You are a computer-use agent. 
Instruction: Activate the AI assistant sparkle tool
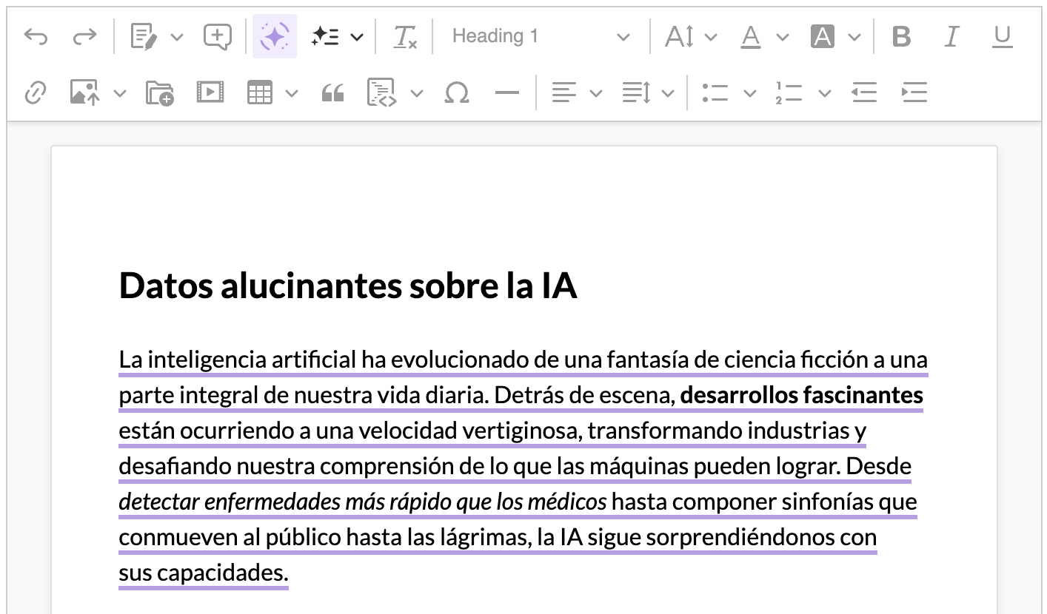[x=274, y=36]
